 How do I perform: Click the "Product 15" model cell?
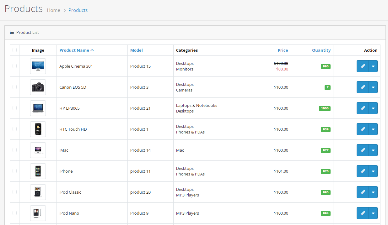pos(140,66)
